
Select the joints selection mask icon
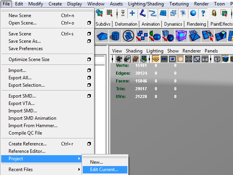pos(143,13)
